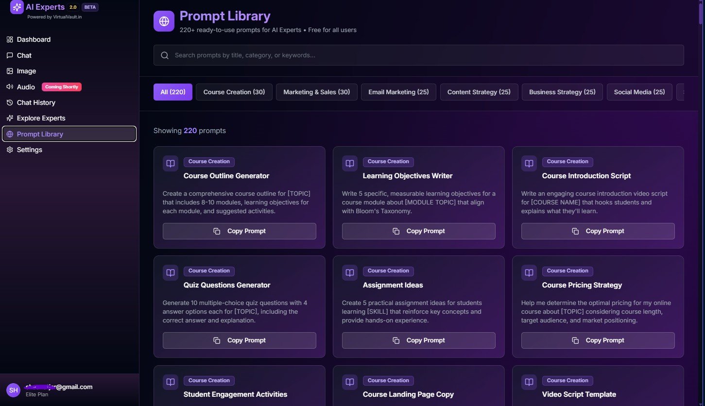Click the AI Experts sparkle logo icon
The image size is (705, 406).
[17, 7]
